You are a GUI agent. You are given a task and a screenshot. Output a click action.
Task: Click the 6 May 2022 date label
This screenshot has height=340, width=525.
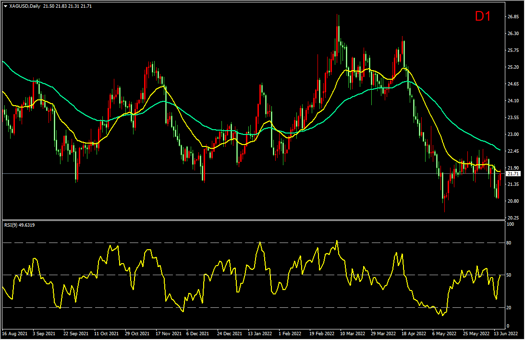coord(444,334)
